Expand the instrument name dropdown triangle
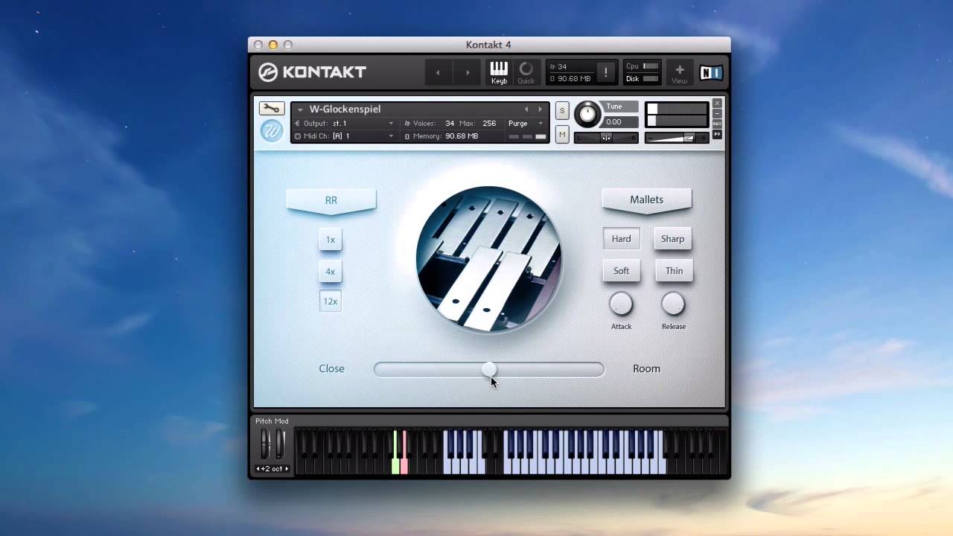 point(301,109)
